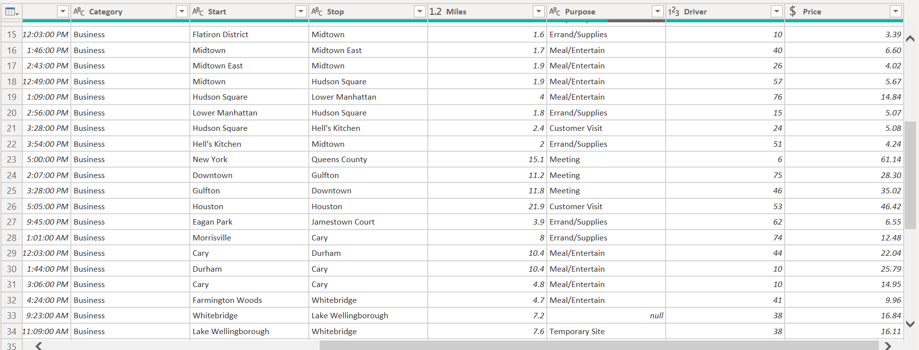Viewport: 919px width, 350px height.
Task: Click the currency type icon of Price column
Action: [793, 11]
